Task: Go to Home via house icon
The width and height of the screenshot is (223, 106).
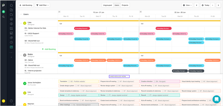Action: pyautogui.click(x=11, y=5)
